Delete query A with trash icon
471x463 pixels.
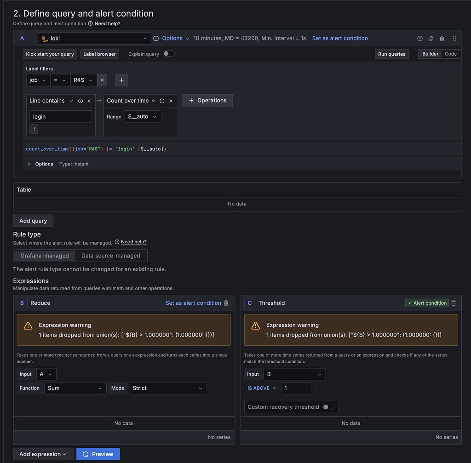pyautogui.click(x=442, y=39)
